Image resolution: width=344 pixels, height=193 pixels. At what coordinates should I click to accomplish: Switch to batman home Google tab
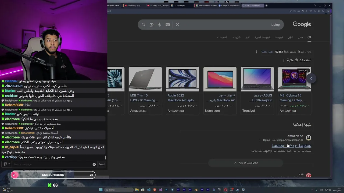(x=206, y=5)
